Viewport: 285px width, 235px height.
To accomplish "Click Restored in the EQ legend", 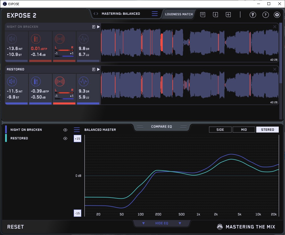I will (19, 138).
